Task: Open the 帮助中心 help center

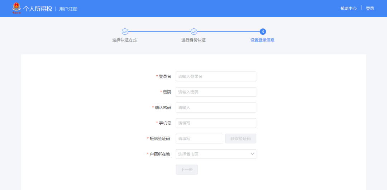Action: [x=348, y=8]
